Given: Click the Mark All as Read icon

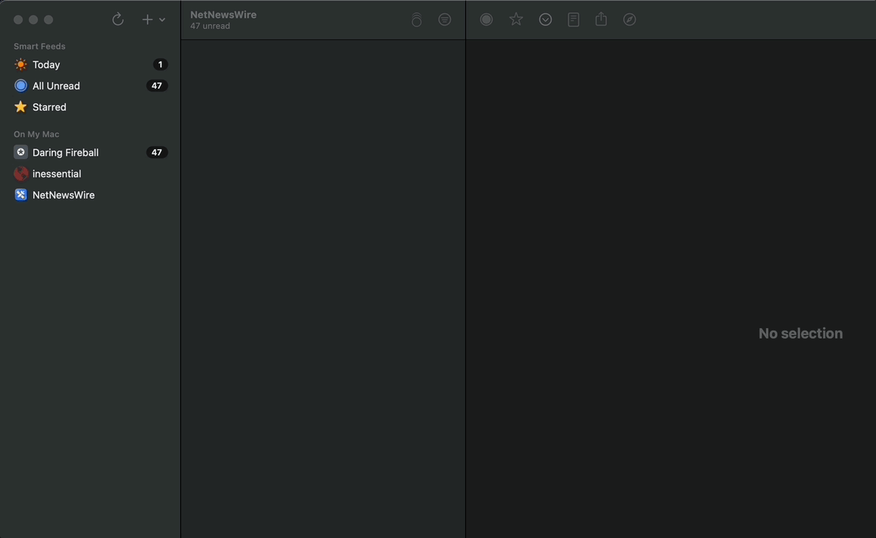Looking at the screenshot, I should pyautogui.click(x=417, y=20).
